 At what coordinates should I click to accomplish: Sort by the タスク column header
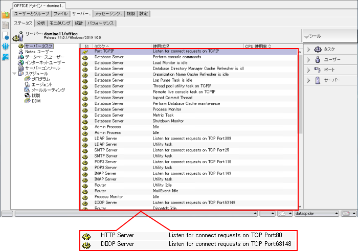coord(102,46)
